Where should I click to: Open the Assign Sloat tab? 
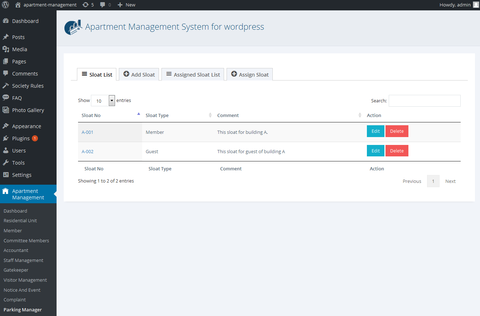tap(250, 74)
